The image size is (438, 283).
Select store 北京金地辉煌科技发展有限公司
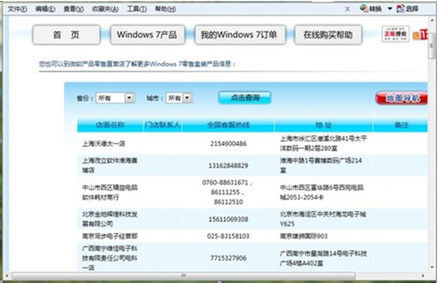110,219
